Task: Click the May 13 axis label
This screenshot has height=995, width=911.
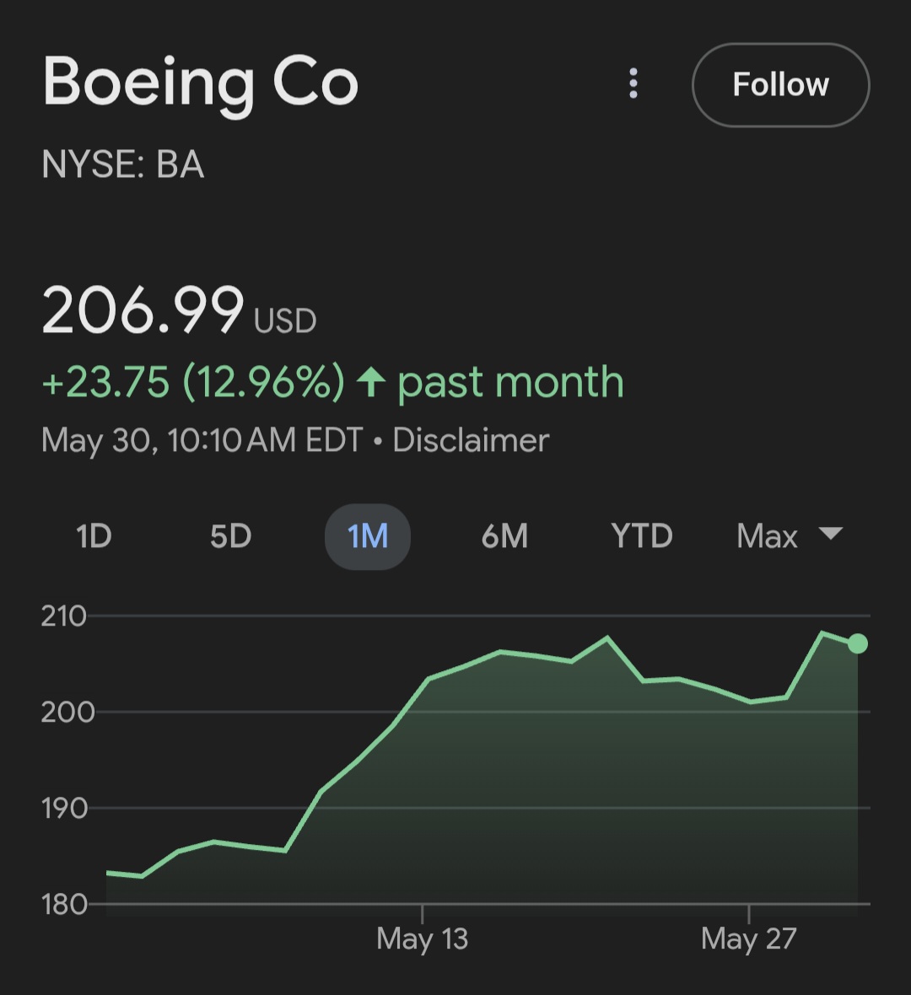Action: pos(422,939)
